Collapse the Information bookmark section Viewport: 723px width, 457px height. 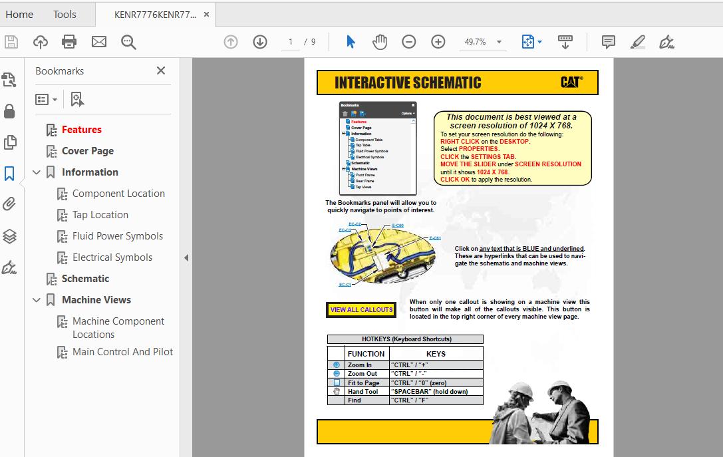pos(37,172)
